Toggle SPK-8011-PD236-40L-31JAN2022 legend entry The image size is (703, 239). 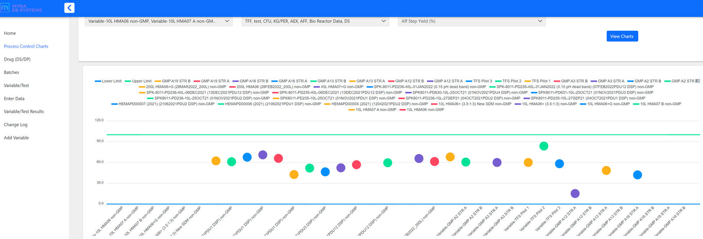click(426, 87)
